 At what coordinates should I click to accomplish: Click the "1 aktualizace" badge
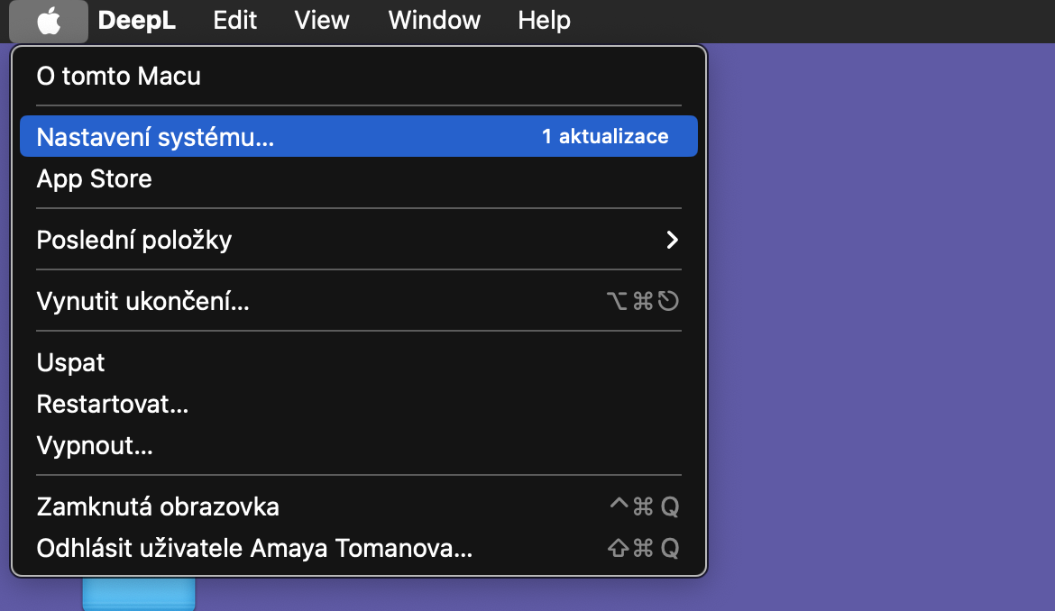coord(605,137)
